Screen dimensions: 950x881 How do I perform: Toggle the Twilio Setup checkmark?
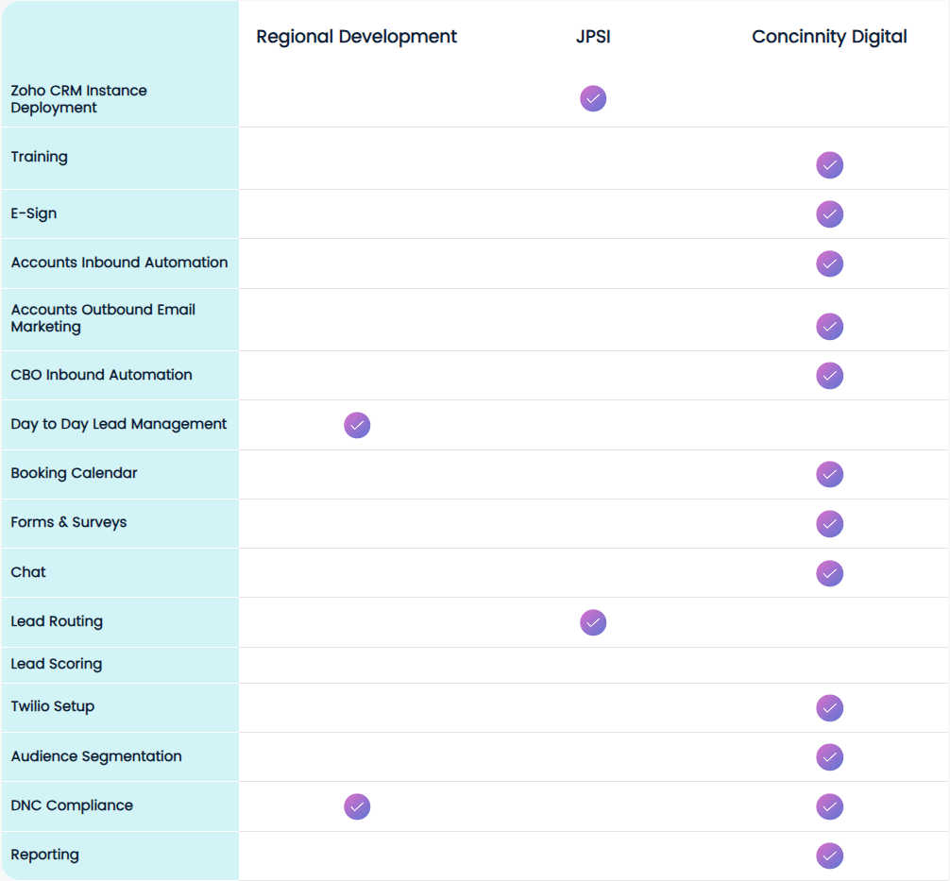tap(829, 707)
